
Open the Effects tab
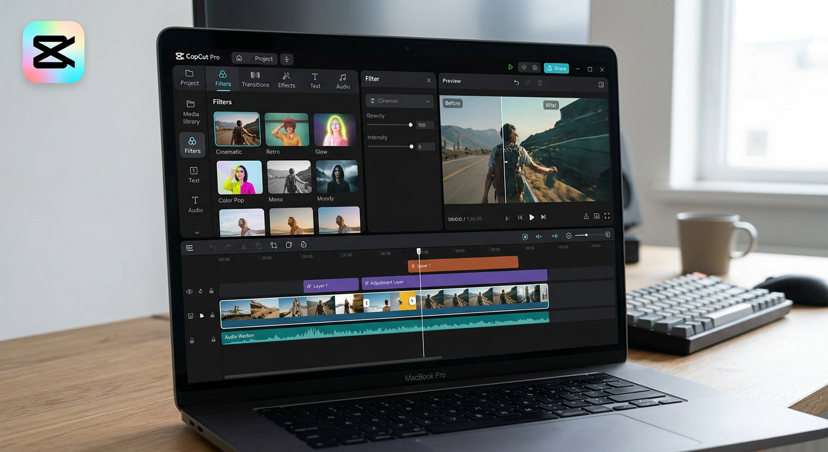[x=286, y=81]
